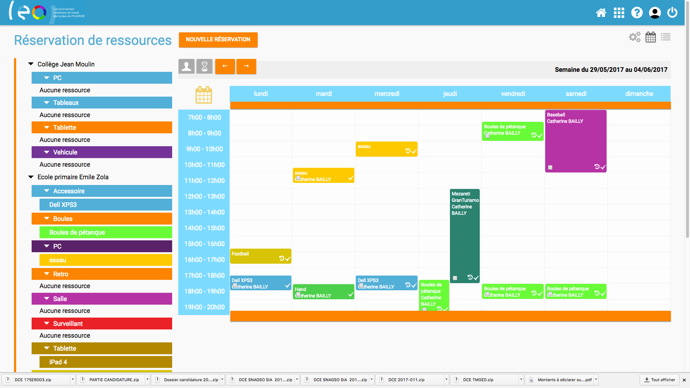Tick the checkbox on Baseball reservation
The height and width of the screenshot is (388, 690).
[550, 167]
